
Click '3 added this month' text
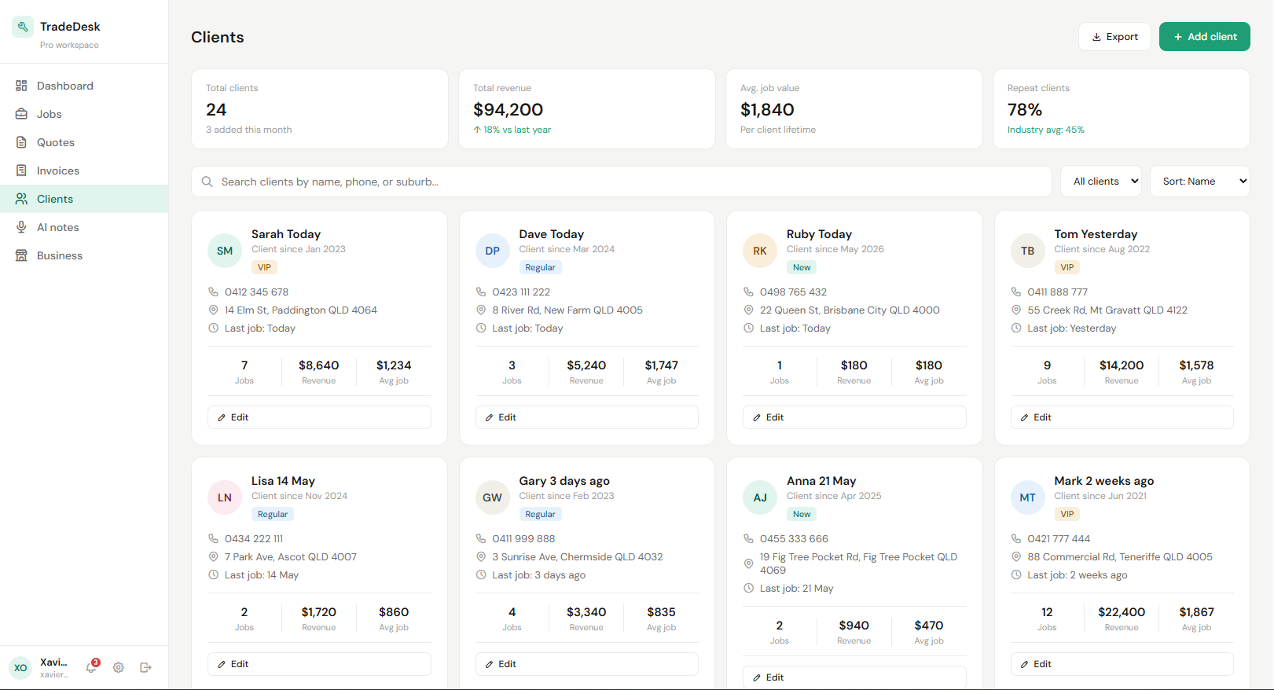(x=248, y=130)
